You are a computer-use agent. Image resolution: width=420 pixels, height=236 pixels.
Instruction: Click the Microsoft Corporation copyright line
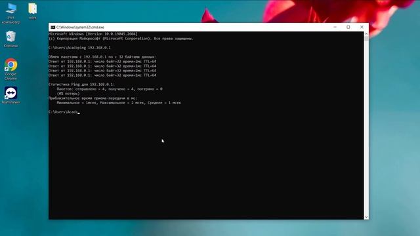click(121, 39)
